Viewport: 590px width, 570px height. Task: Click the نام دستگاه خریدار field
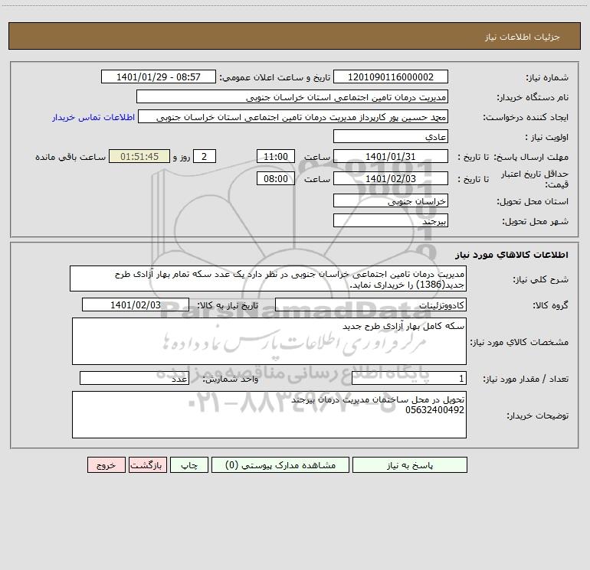pos(292,96)
